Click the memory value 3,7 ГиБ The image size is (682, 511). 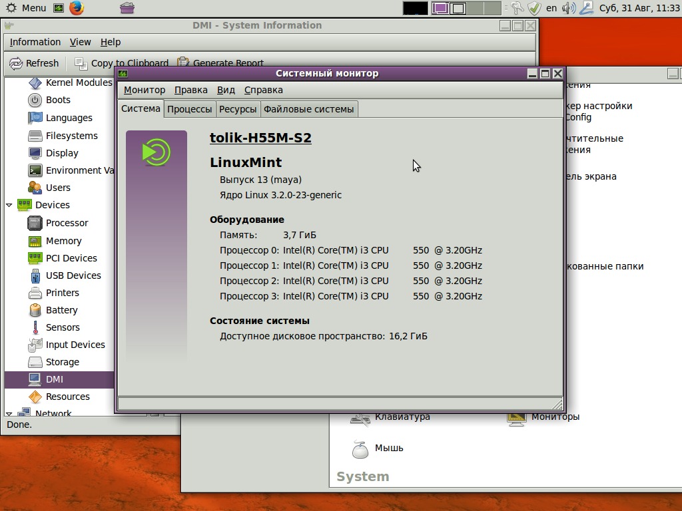point(300,235)
